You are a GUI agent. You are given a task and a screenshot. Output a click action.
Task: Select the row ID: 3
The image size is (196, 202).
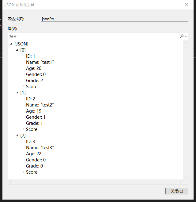tap(31, 142)
